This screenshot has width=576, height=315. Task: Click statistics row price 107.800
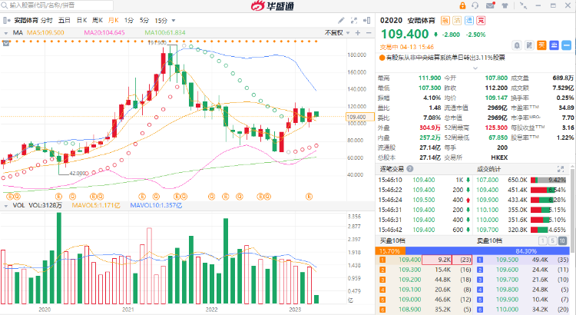point(488,180)
